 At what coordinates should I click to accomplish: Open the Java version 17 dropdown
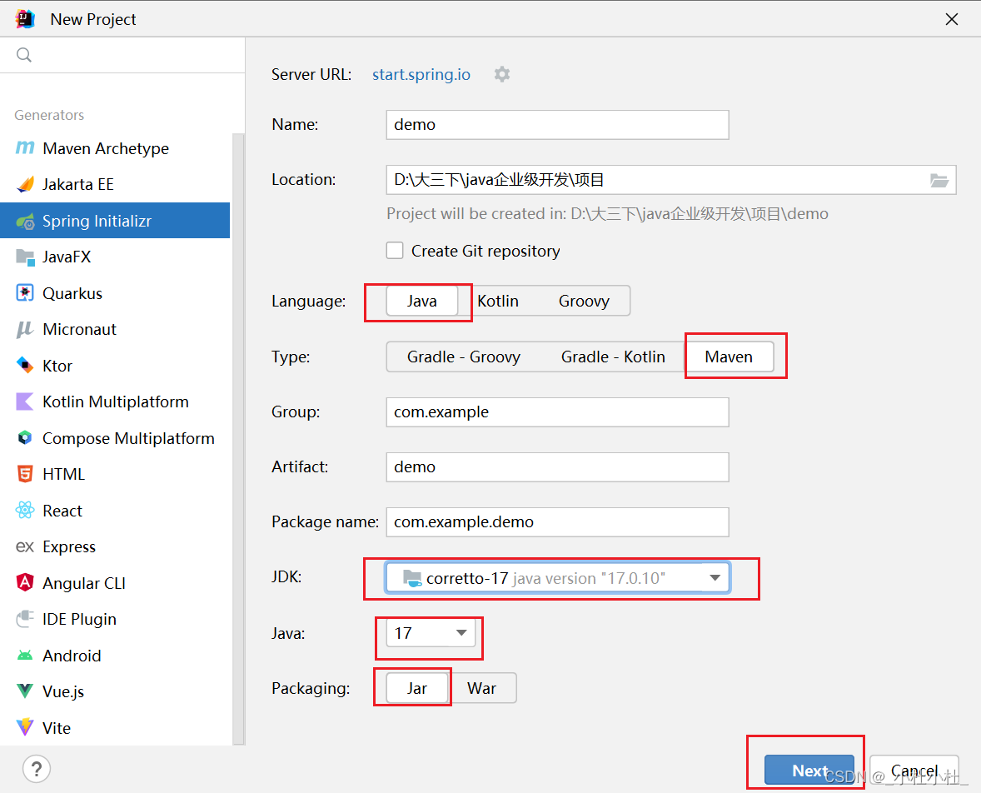pos(431,633)
